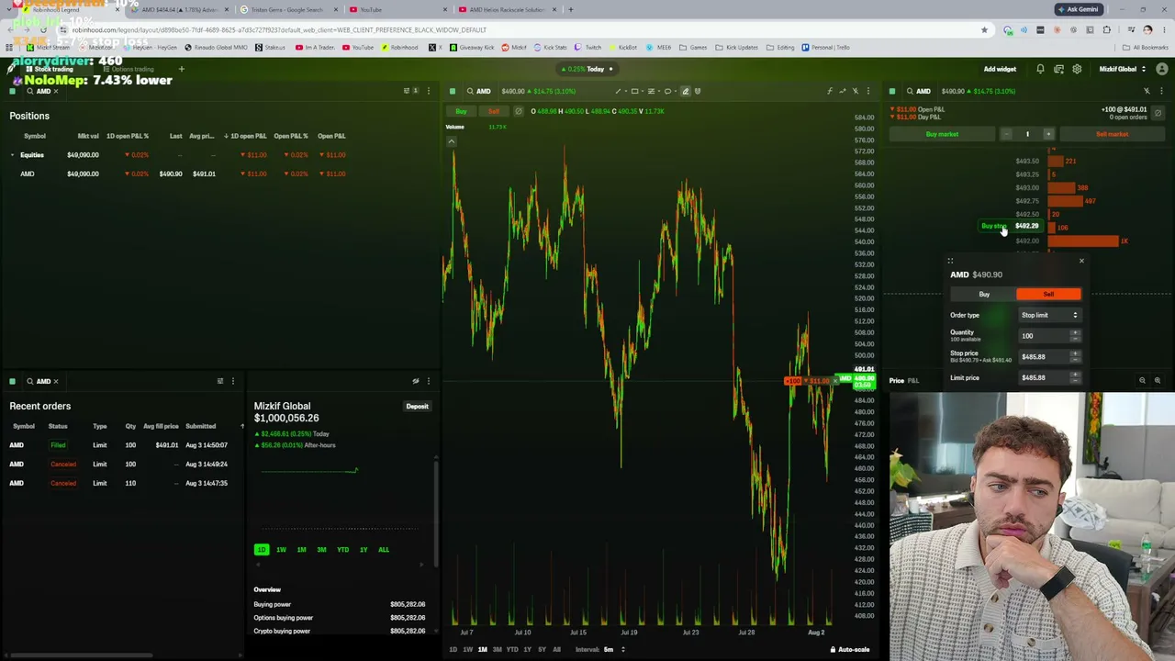Toggle the Recent orders green link square
The width and height of the screenshot is (1175, 661).
(12, 381)
